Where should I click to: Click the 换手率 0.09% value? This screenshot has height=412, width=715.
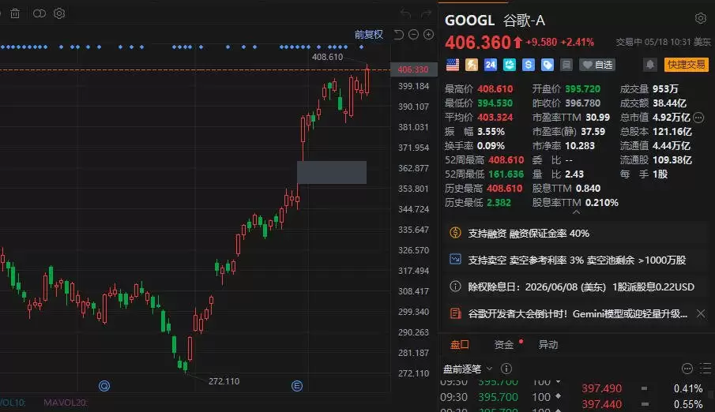coord(491,146)
